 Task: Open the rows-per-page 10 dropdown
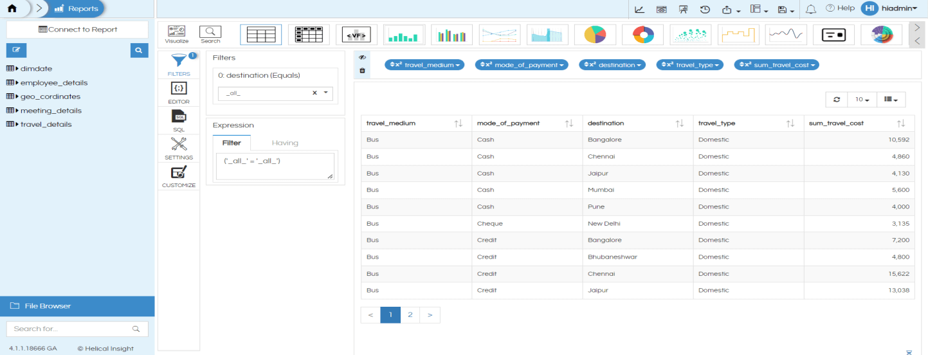862,99
